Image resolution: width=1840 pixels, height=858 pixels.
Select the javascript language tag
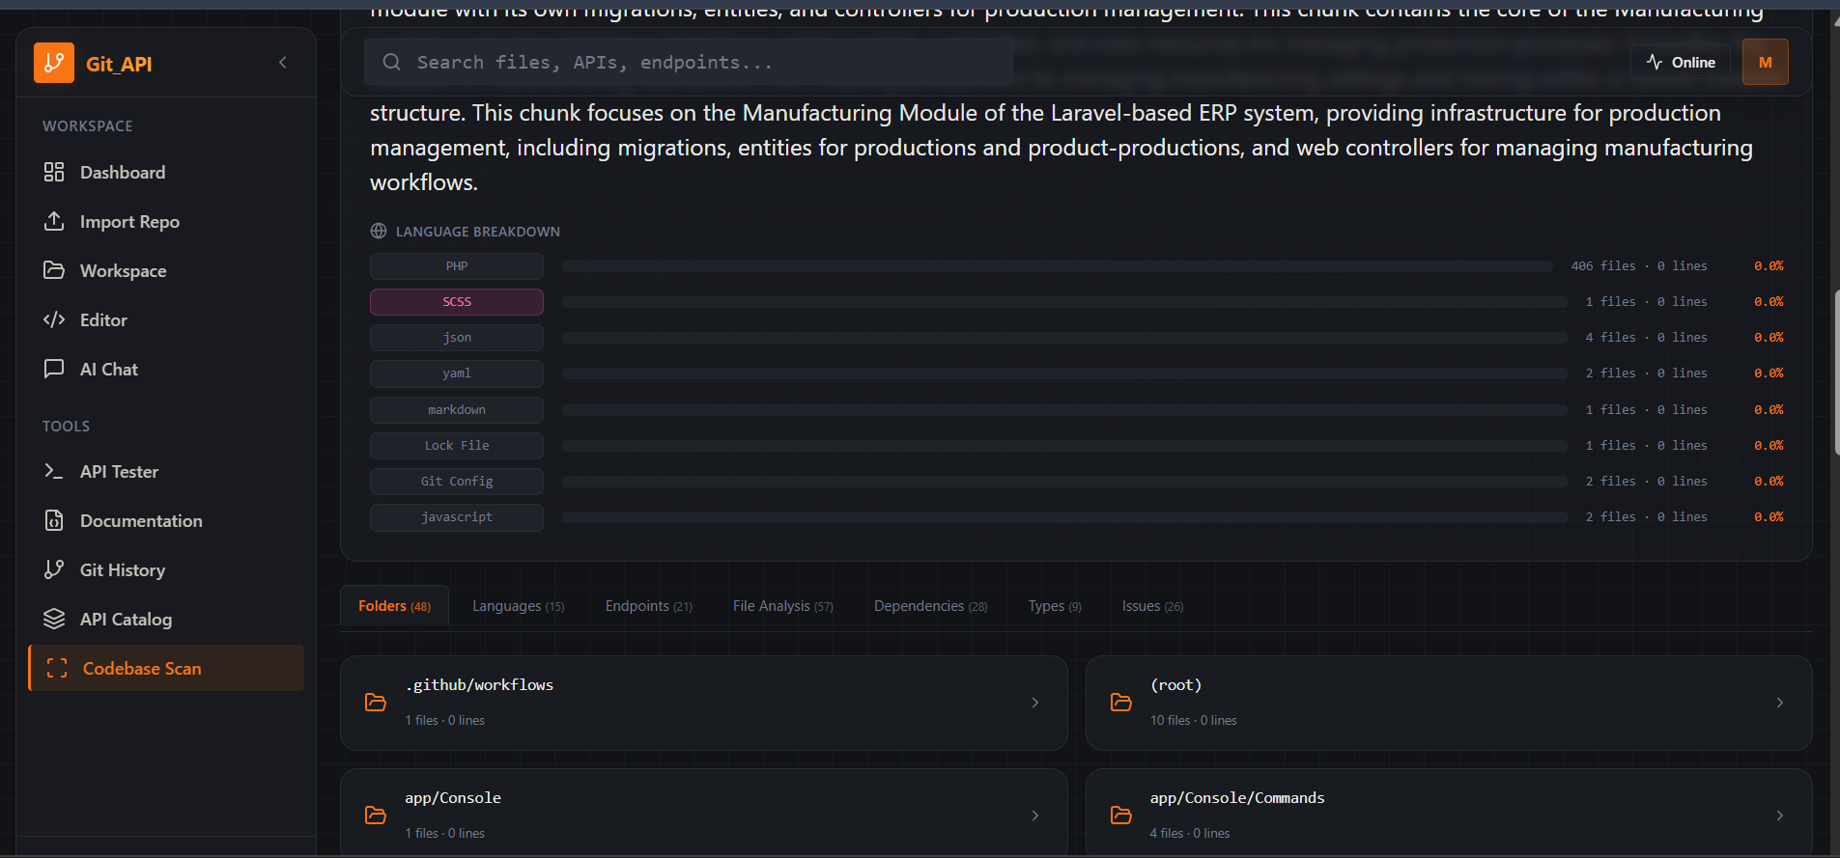pyautogui.click(x=457, y=517)
